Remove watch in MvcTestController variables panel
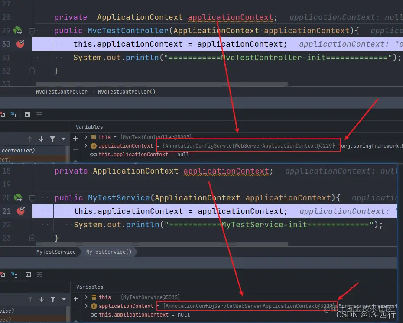 (x=75, y=150)
